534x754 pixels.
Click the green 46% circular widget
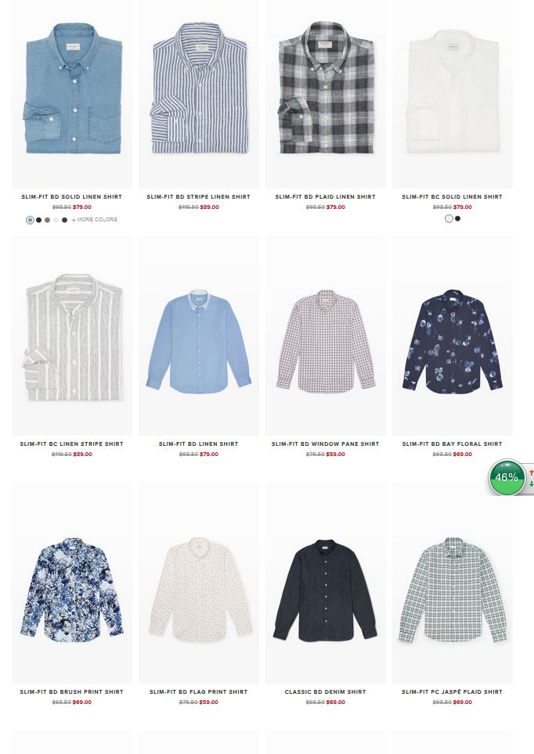point(506,477)
